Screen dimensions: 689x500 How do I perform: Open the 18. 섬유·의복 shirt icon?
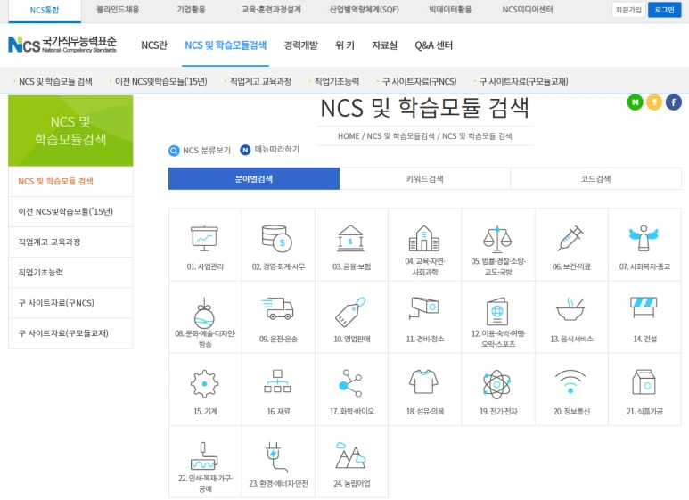423,381
